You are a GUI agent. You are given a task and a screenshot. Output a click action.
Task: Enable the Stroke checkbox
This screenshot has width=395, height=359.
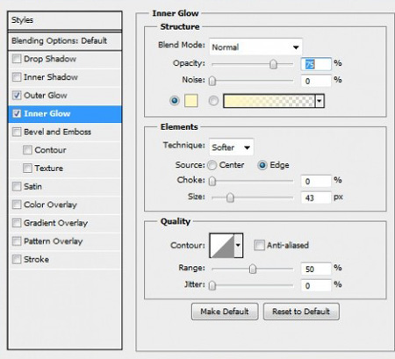coord(17,259)
